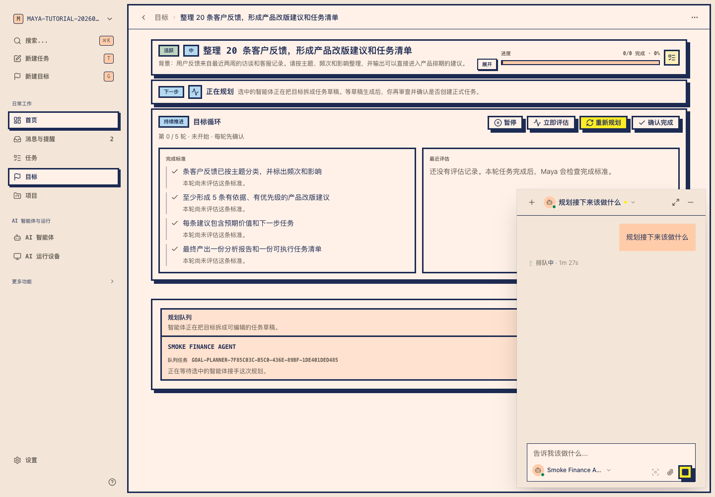This screenshot has width=715, height=497.
Task: Click the paperclip attach file icon
Action: (x=670, y=472)
